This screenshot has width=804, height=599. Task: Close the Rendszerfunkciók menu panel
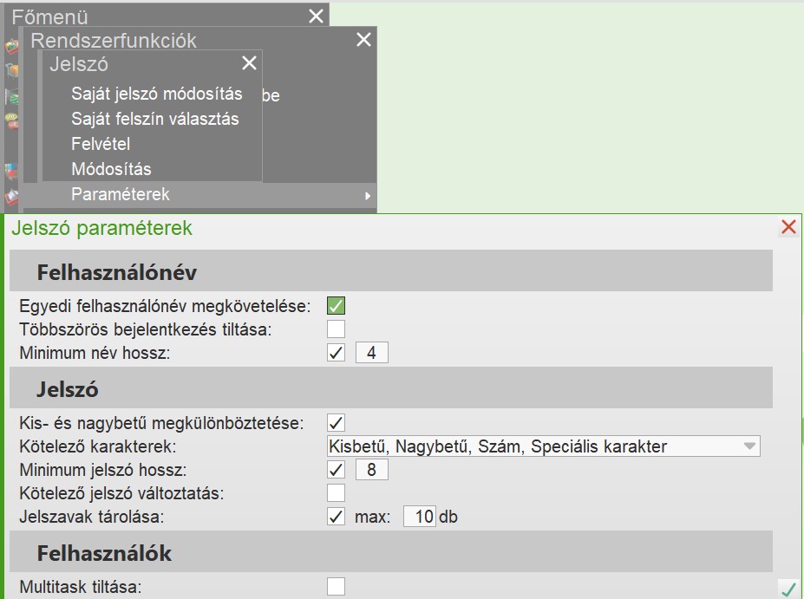click(363, 40)
